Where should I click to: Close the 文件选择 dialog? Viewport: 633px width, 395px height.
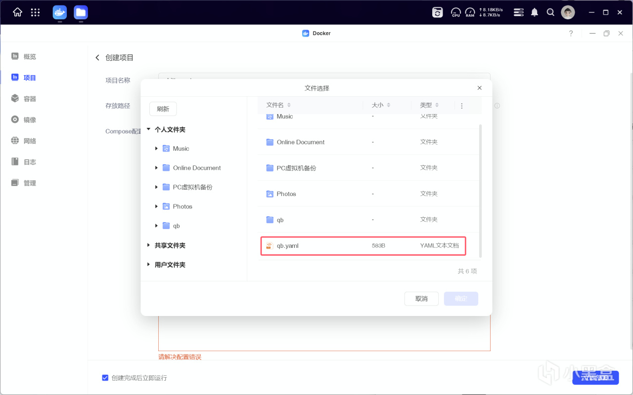tap(479, 88)
